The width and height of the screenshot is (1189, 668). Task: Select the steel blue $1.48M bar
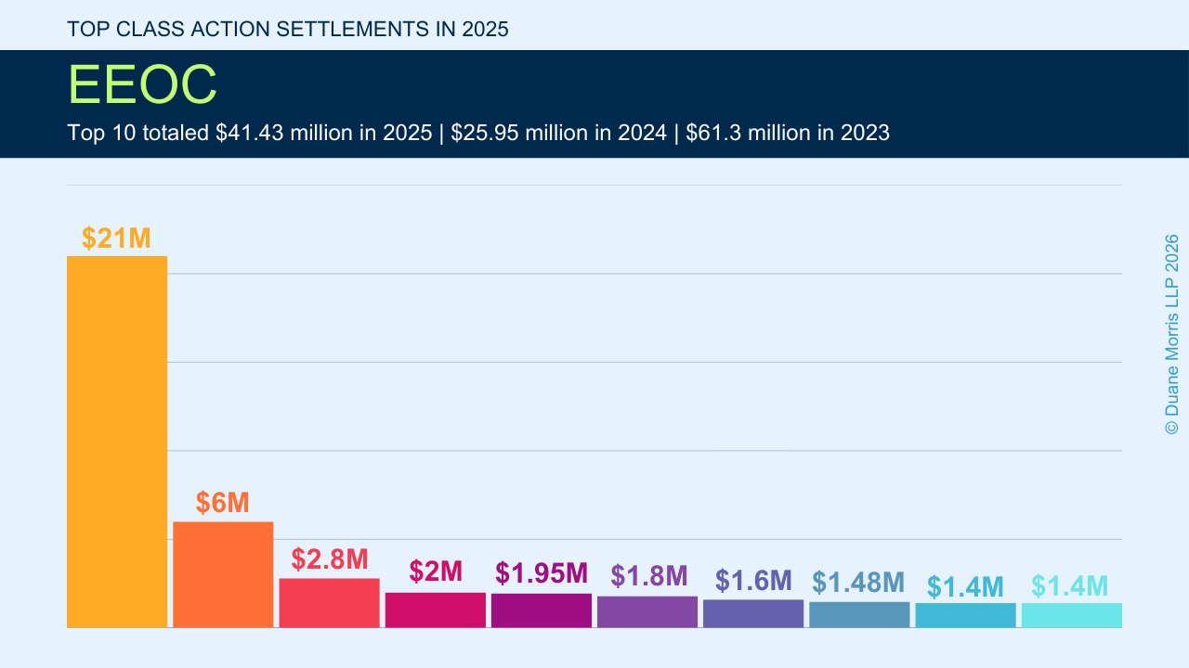pyautogui.click(x=858, y=614)
